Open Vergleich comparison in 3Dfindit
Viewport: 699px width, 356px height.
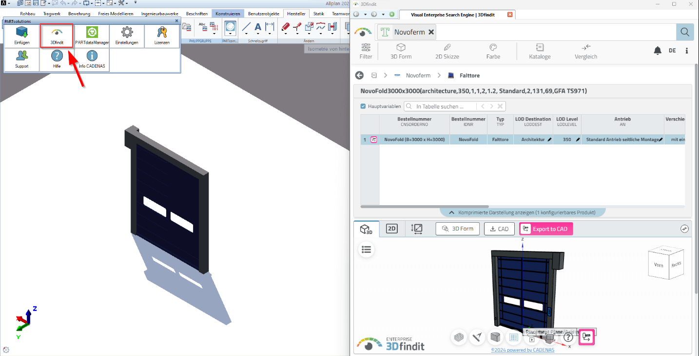pos(586,51)
